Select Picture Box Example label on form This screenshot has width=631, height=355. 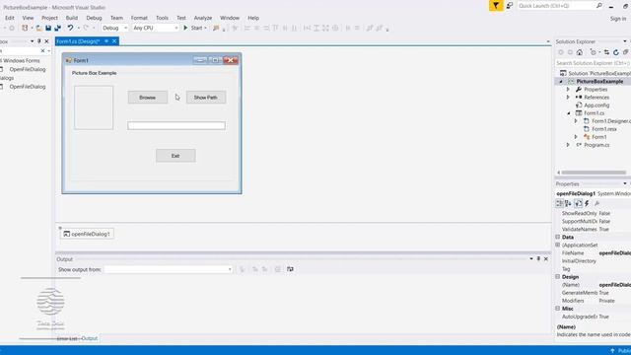[95, 73]
